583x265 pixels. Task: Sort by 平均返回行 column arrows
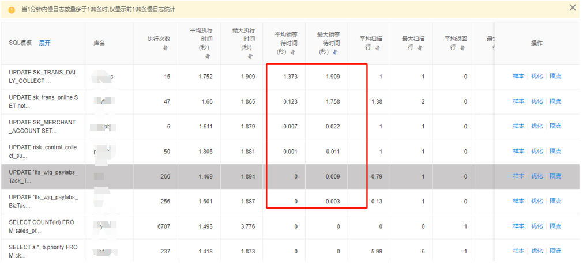(462, 48)
